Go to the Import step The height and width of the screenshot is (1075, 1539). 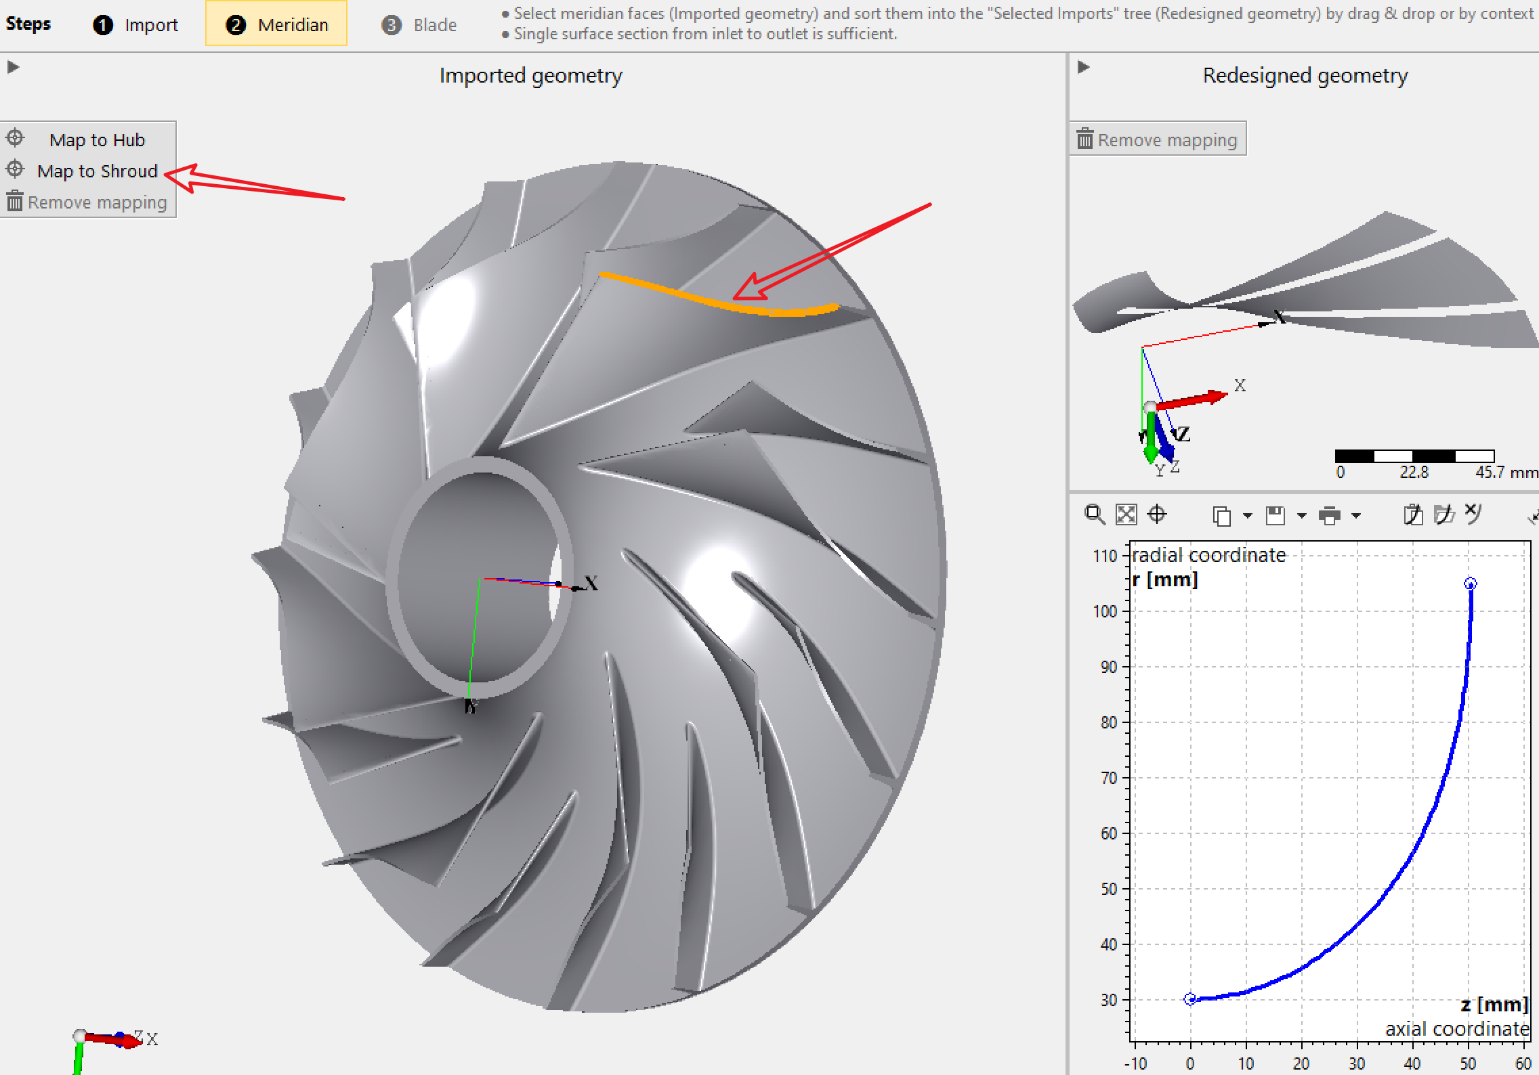coord(136,25)
